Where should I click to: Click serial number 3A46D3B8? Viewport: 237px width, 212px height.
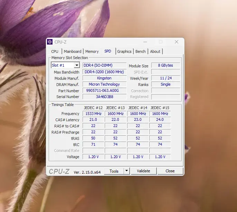click(x=104, y=97)
